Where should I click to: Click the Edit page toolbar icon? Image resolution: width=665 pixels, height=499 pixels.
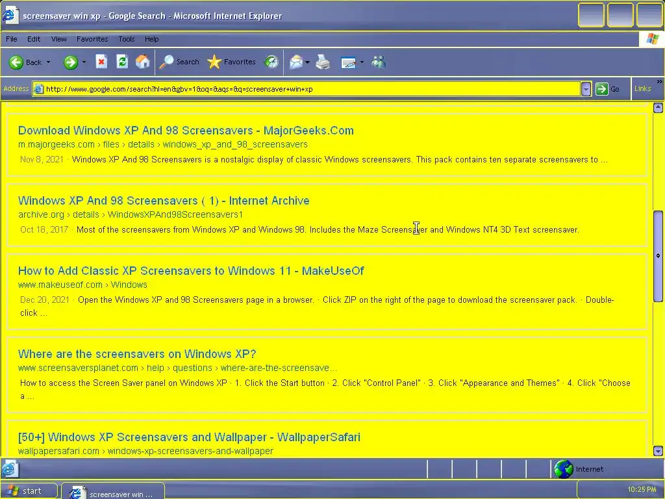click(348, 63)
